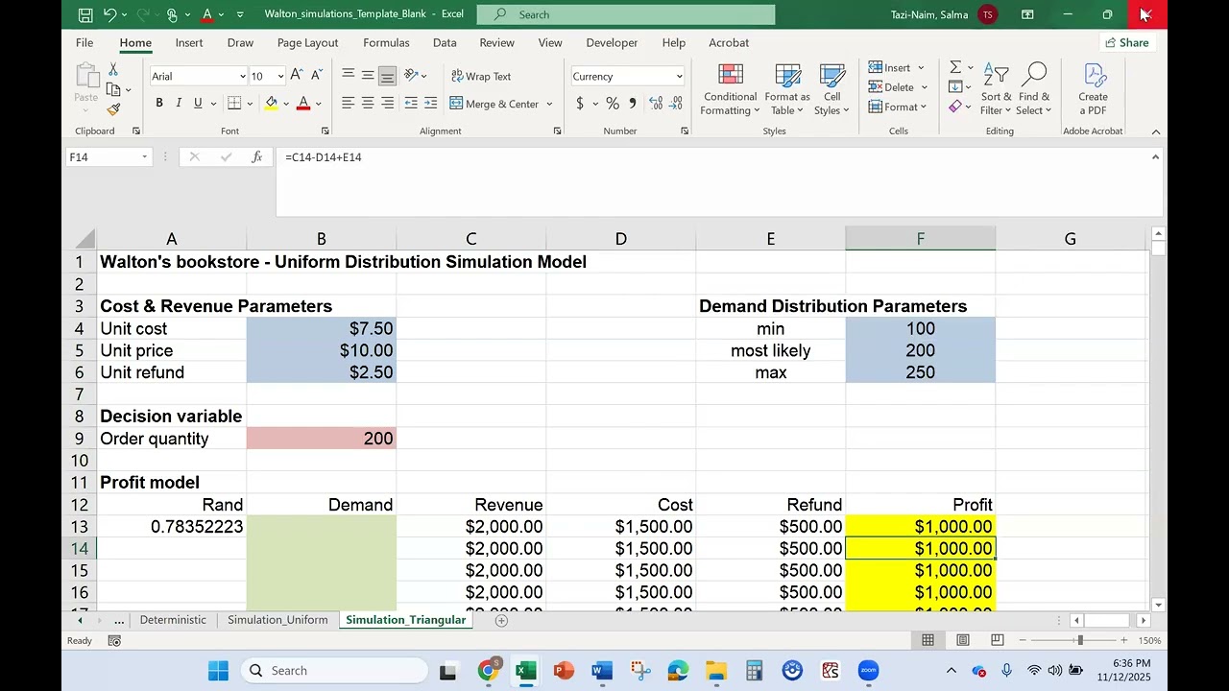Click Merge & Center button
Viewport: 1229px width, 691px height.
click(494, 104)
